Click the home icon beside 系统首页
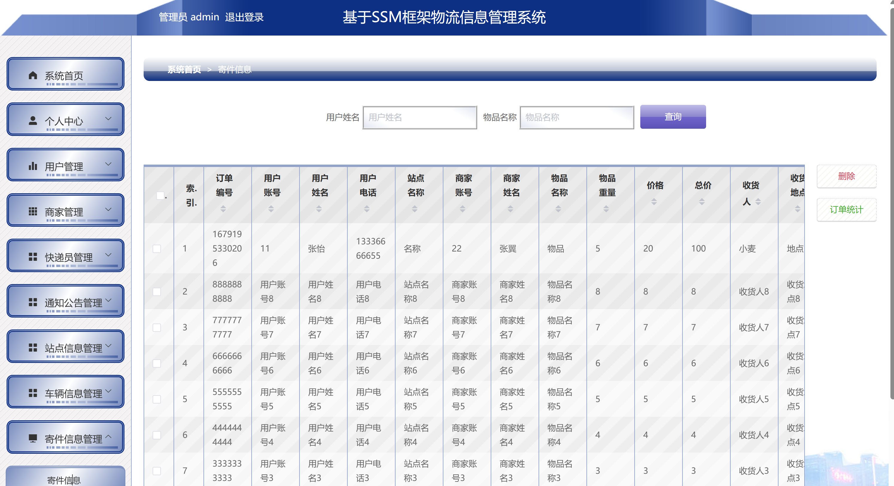Screen dimensions: 894x486 (33, 75)
